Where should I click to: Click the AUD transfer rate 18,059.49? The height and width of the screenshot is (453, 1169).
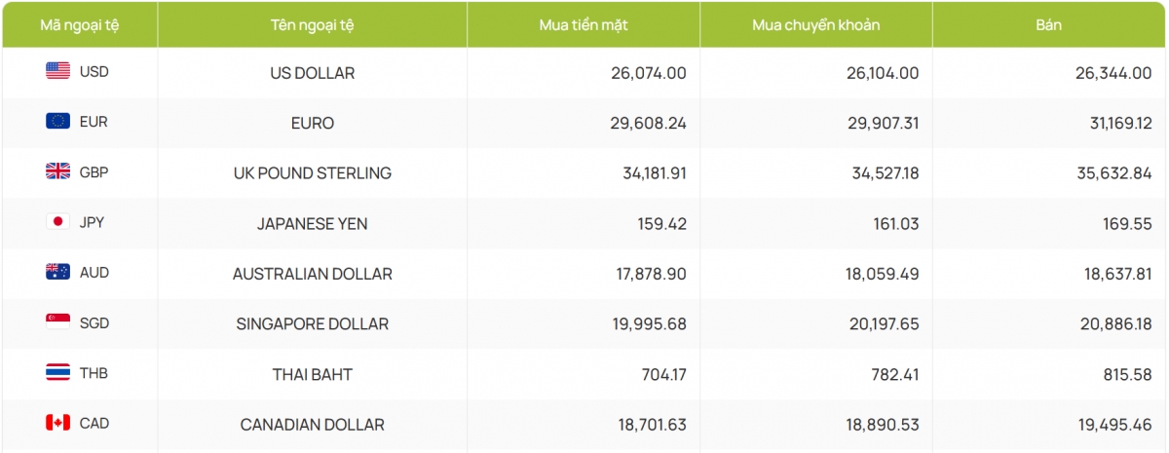[x=882, y=275]
